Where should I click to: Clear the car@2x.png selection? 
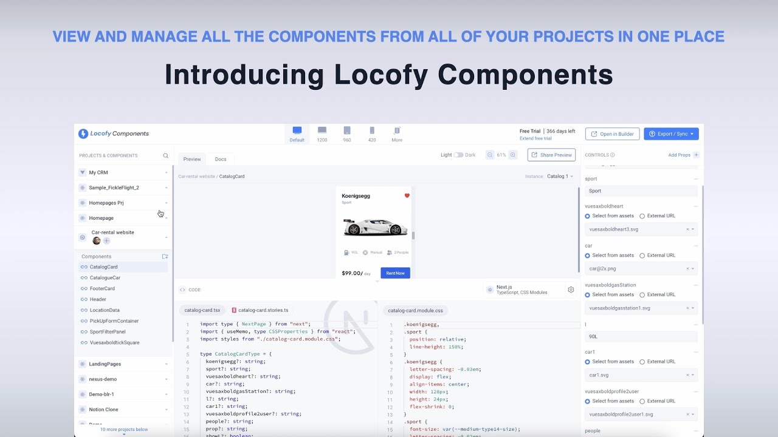point(688,268)
